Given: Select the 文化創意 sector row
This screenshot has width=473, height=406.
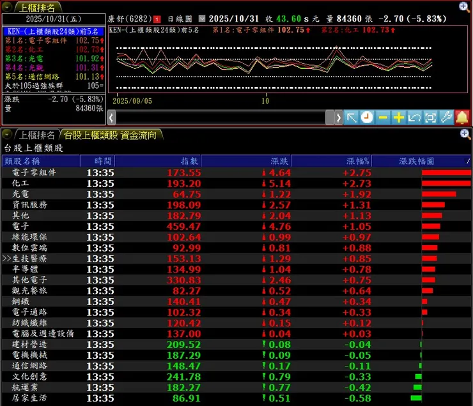Looking at the screenshot, I should pos(236,377).
